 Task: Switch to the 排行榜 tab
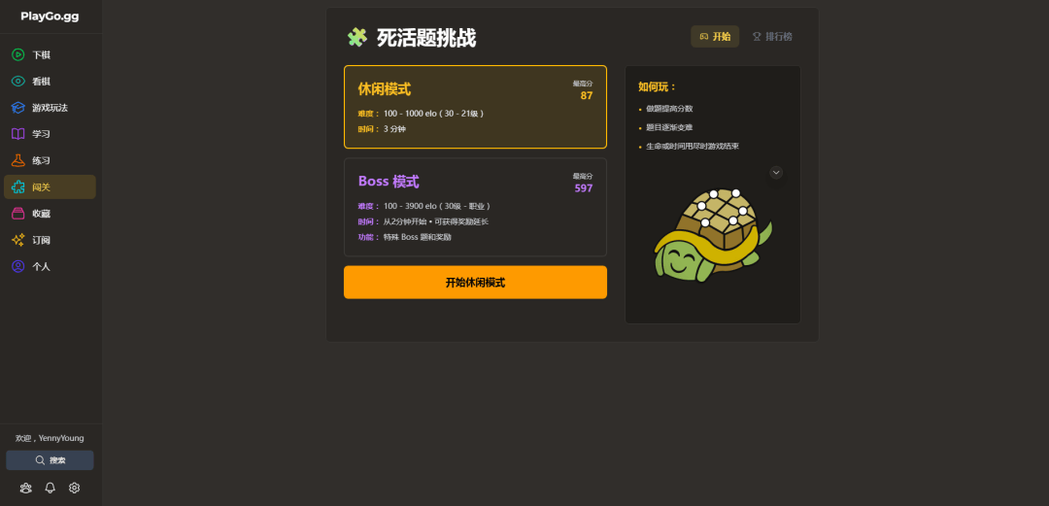click(x=772, y=37)
